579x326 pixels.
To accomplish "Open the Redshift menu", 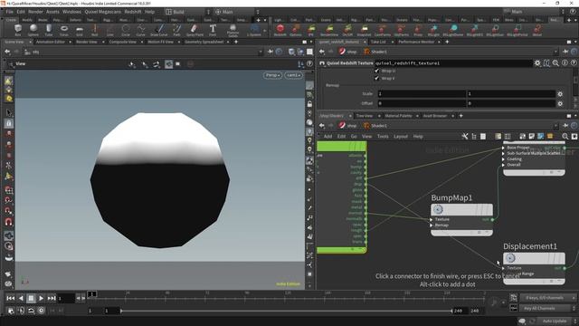I will tap(133, 12).
